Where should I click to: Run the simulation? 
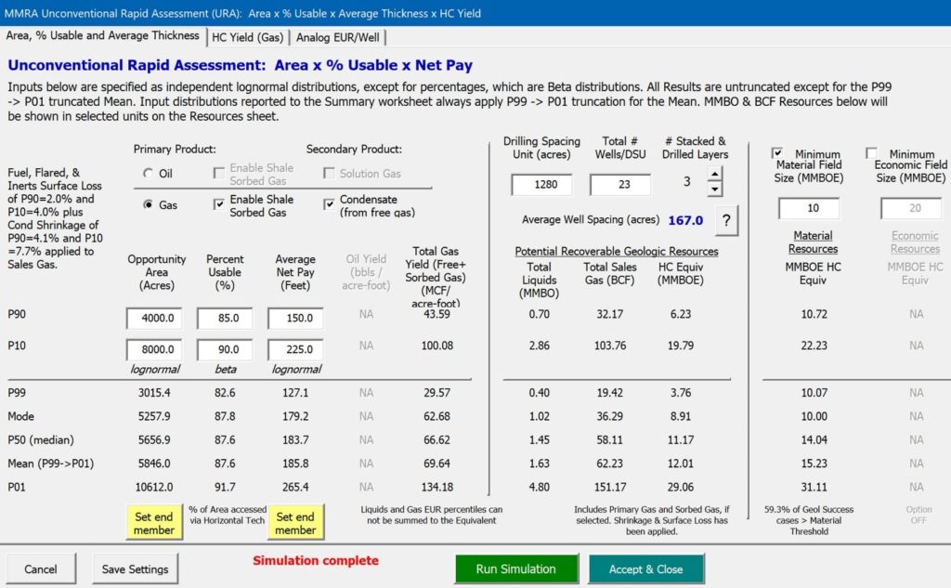click(516, 569)
